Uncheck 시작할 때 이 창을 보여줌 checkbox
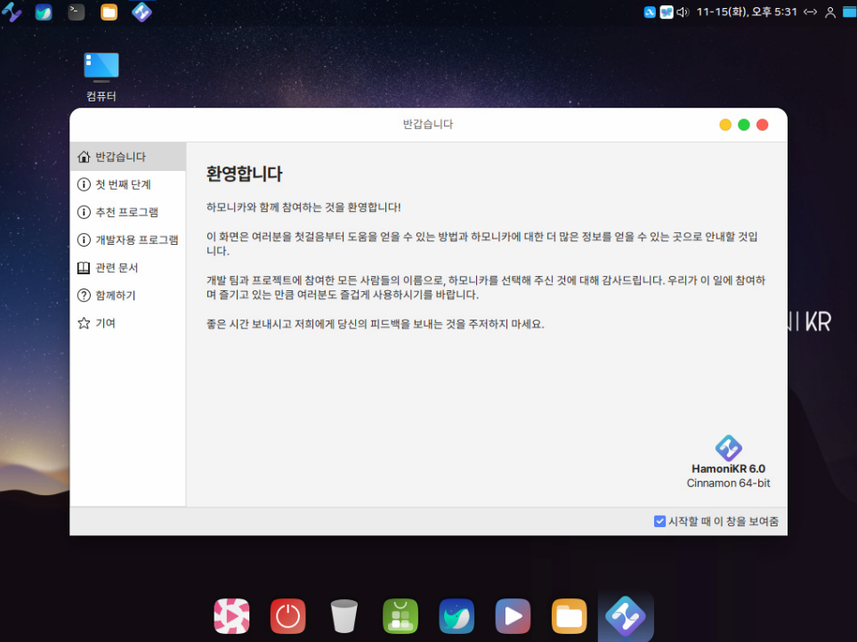Viewport: 857px width, 642px height. pos(659,522)
